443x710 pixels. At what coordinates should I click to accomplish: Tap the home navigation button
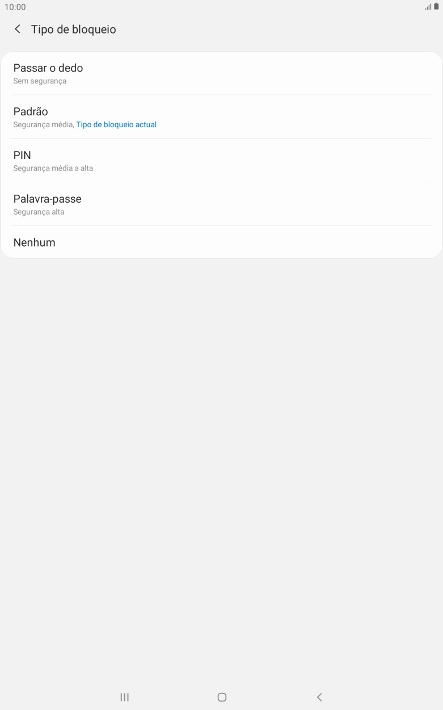[222, 697]
